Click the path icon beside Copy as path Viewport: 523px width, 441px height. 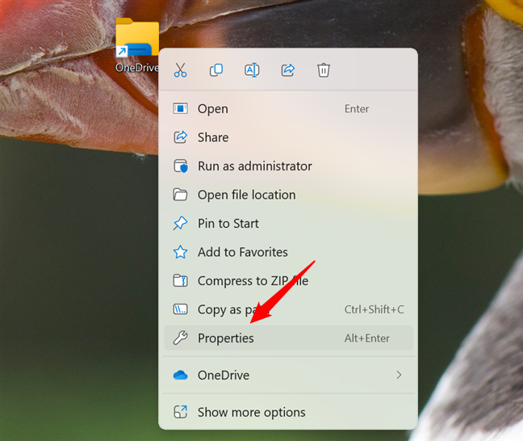181,309
